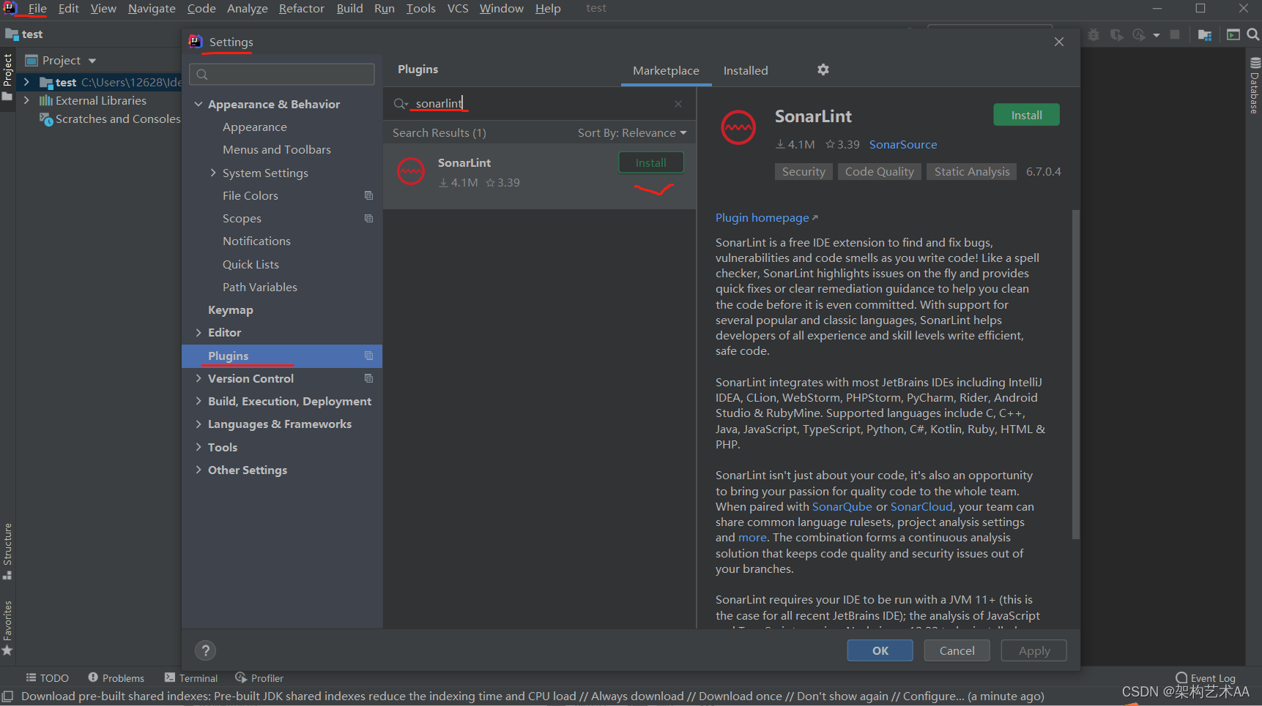Open the plugins gear settings icon
Screen dimensions: 1262x706
click(823, 70)
